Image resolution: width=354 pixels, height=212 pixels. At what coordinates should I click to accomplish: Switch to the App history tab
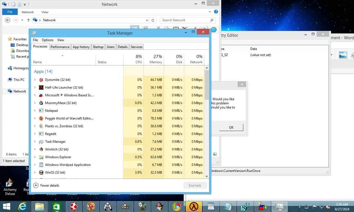[x=81, y=47]
